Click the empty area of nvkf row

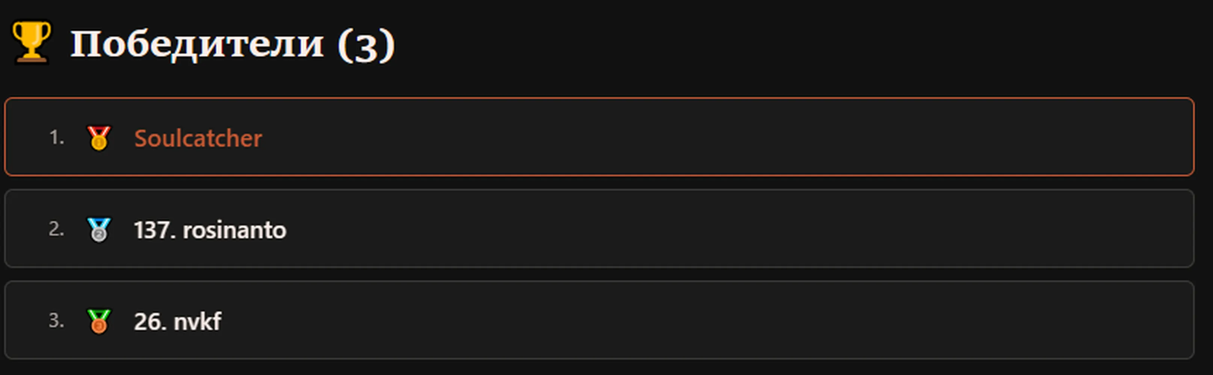706,320
